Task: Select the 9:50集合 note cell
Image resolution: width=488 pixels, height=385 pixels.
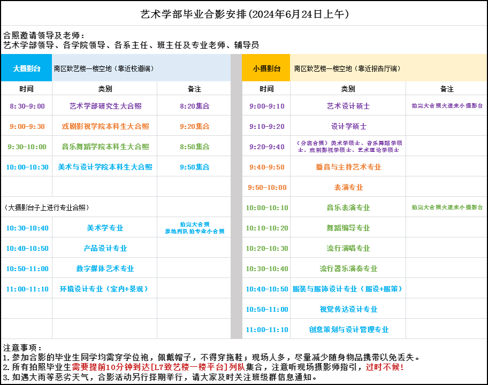Action: pyautogui.click(x=194, y=167)
